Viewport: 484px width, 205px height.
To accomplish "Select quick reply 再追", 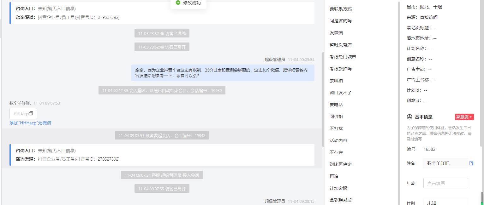I will (334, 176).
